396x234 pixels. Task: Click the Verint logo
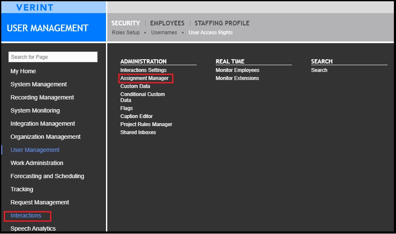click(35, 8)
